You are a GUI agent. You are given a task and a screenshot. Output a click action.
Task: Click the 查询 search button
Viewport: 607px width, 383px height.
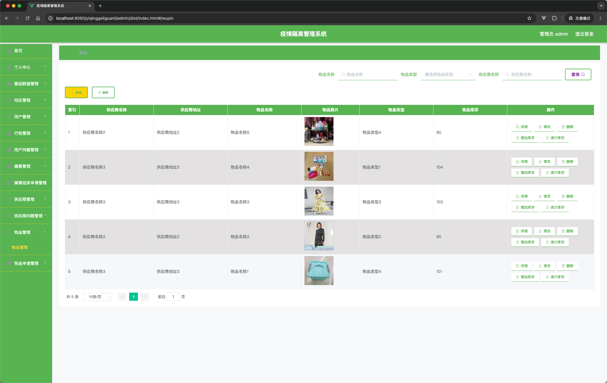pos(578,74)
